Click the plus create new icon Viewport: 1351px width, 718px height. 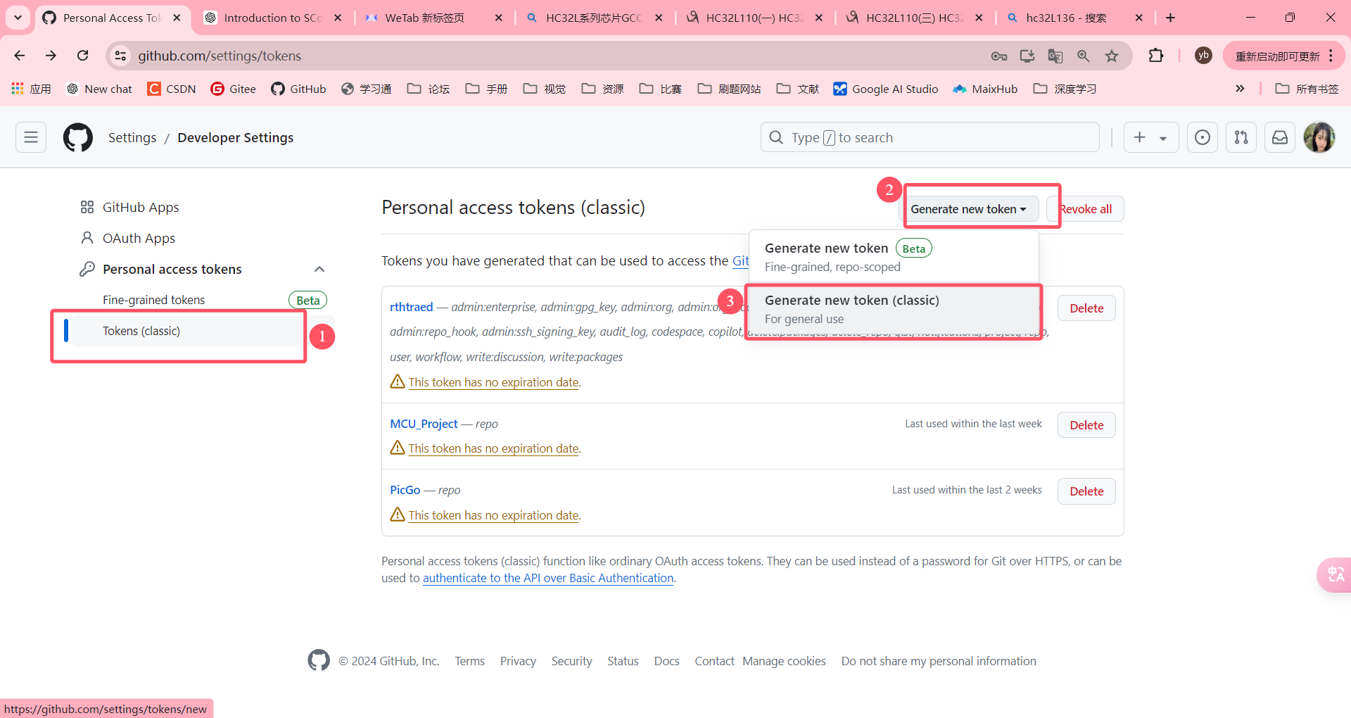[x=1140, y=137]
